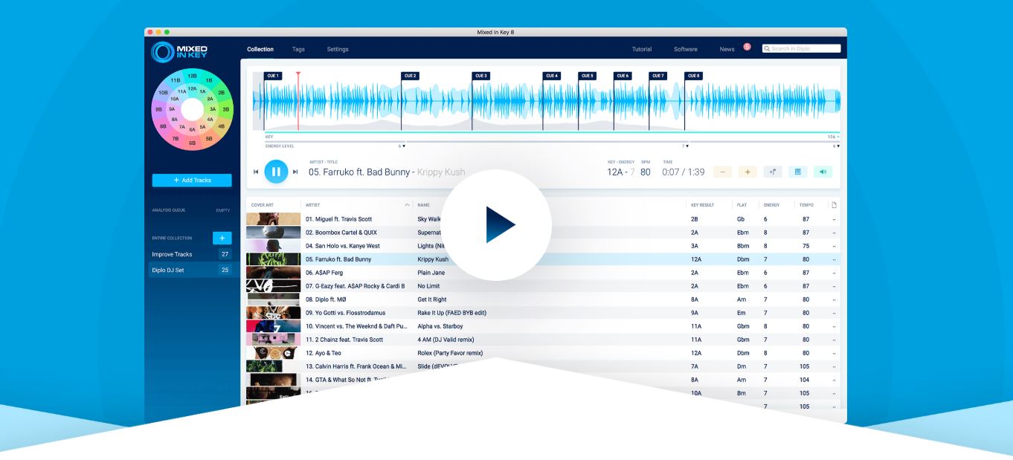Viewport: 1013px width, 460px height.
Task: Switch to the Tags tab
Action: (x=298, y=49)
